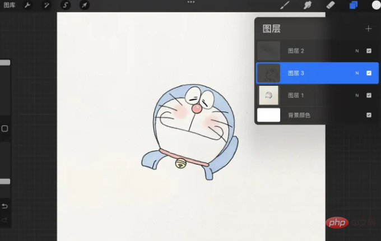Add a new layer with plus
Screen dimensions: 381x241
(x=368, y=29)
